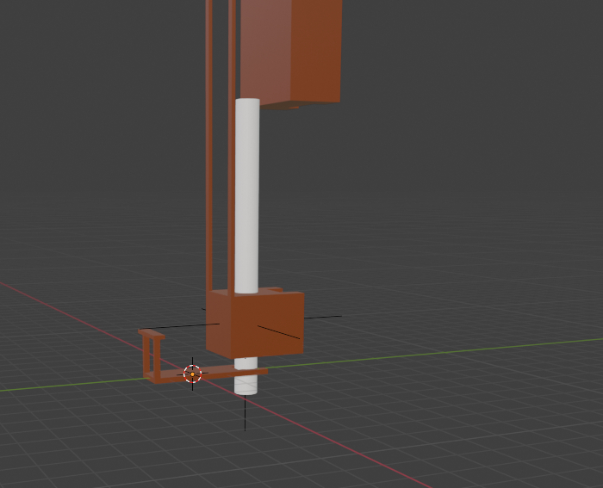
Task: Click the cylinder's bottom tip below the cube
Action: 246,384
